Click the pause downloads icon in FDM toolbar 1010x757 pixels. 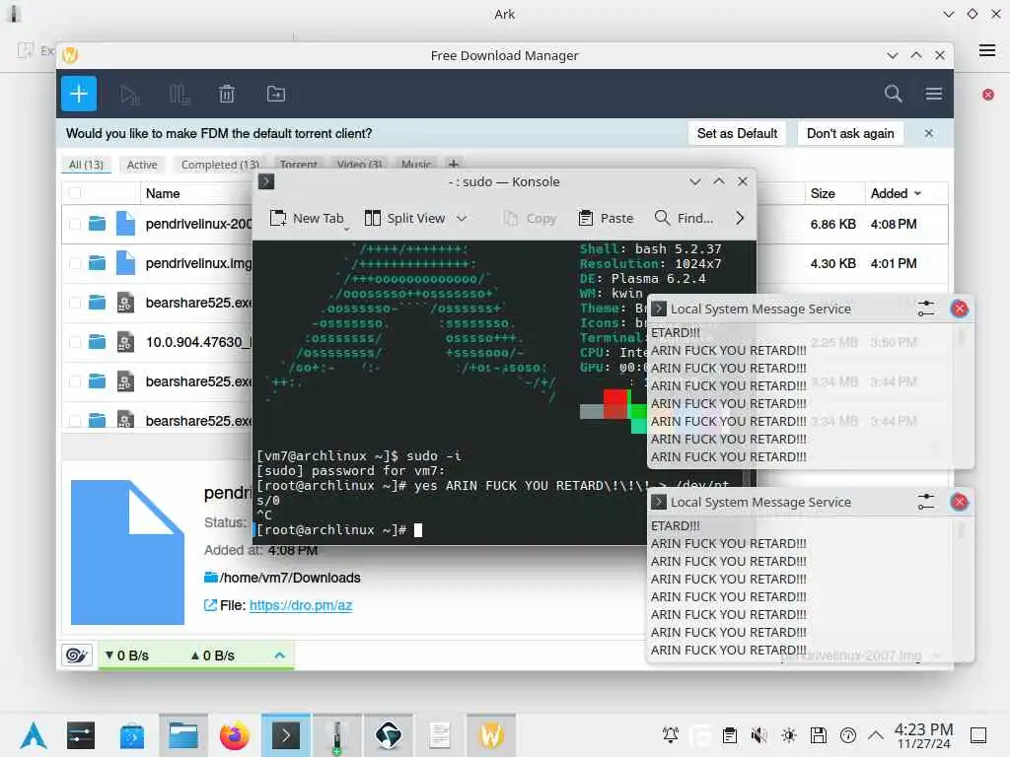coord(180,95)
